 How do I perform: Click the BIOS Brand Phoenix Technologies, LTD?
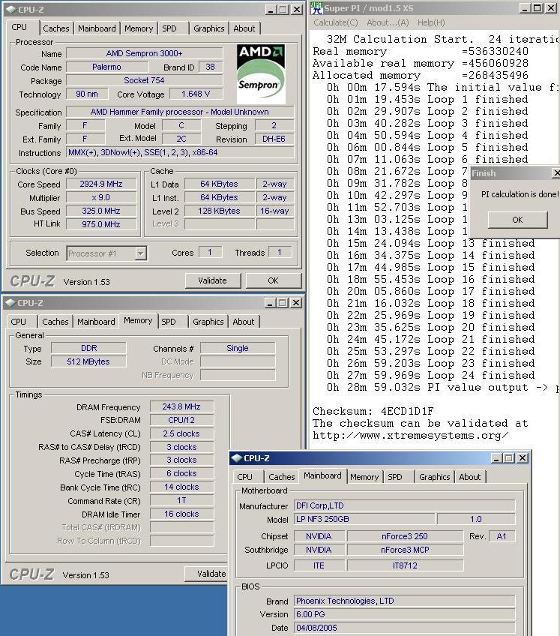coord(404,601)
